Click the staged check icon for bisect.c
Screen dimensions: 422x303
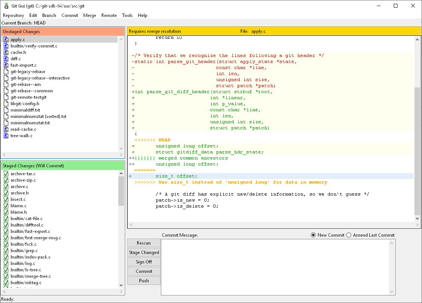point(6,199)
